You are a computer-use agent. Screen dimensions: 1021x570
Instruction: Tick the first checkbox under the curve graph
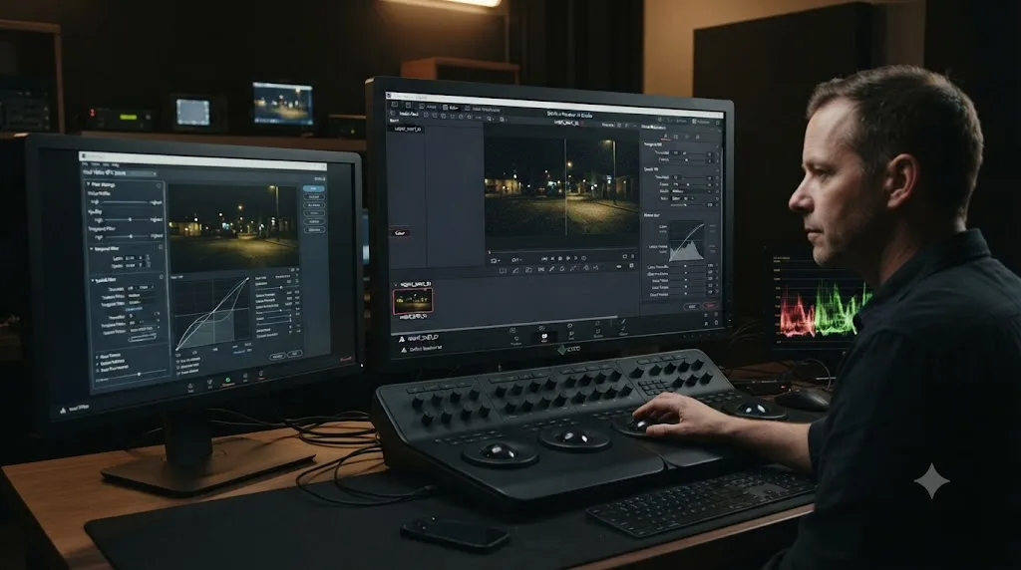[177, 360]
